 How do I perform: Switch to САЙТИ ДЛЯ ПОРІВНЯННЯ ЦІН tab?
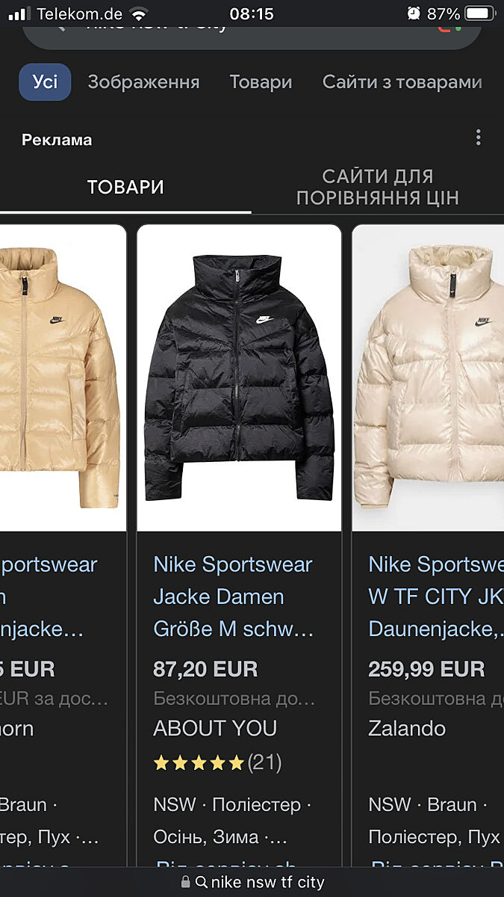tap(378, 187)
